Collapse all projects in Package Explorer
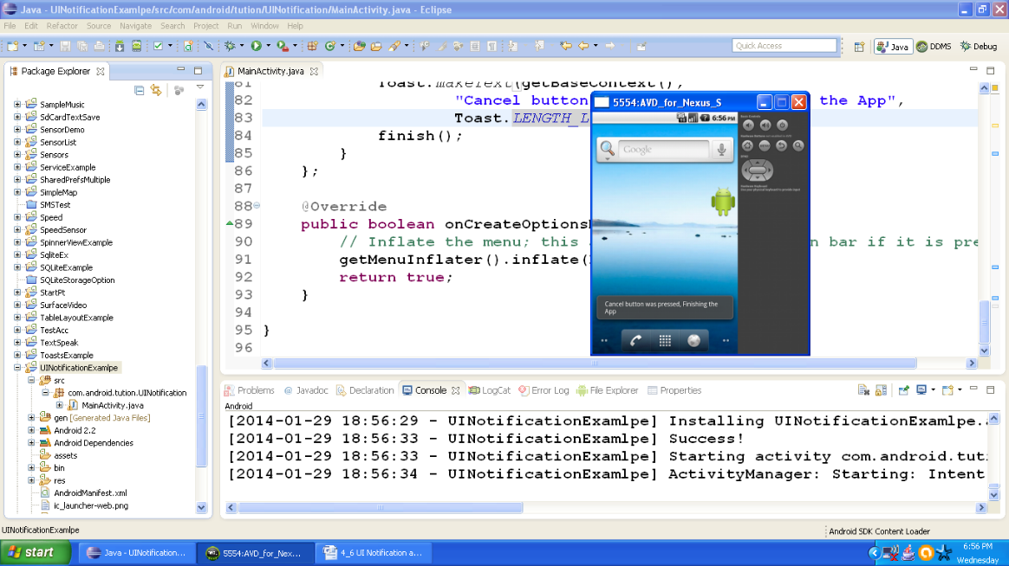The width and height of the screenshot is (1009, 566). click(x=139, y=89)
